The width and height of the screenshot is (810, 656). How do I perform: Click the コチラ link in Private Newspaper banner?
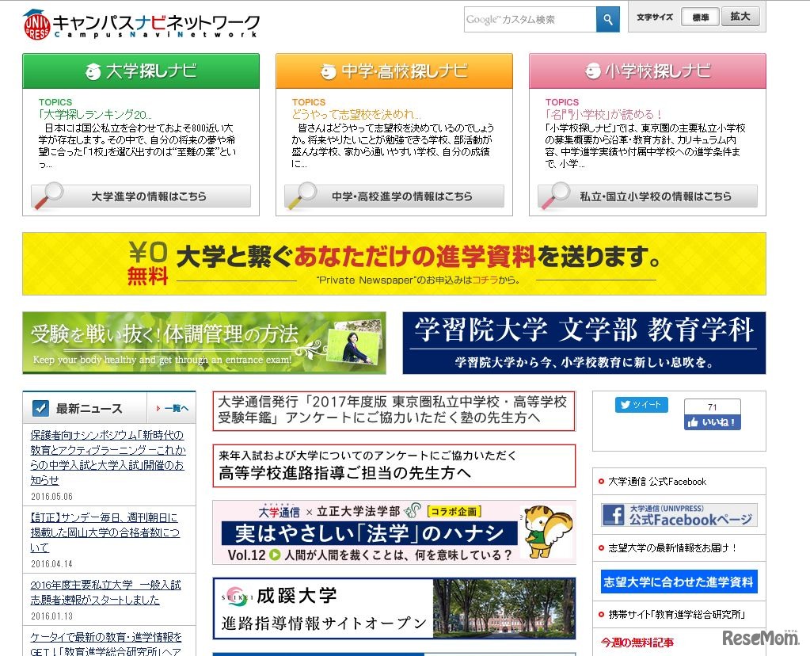(485, 280)
